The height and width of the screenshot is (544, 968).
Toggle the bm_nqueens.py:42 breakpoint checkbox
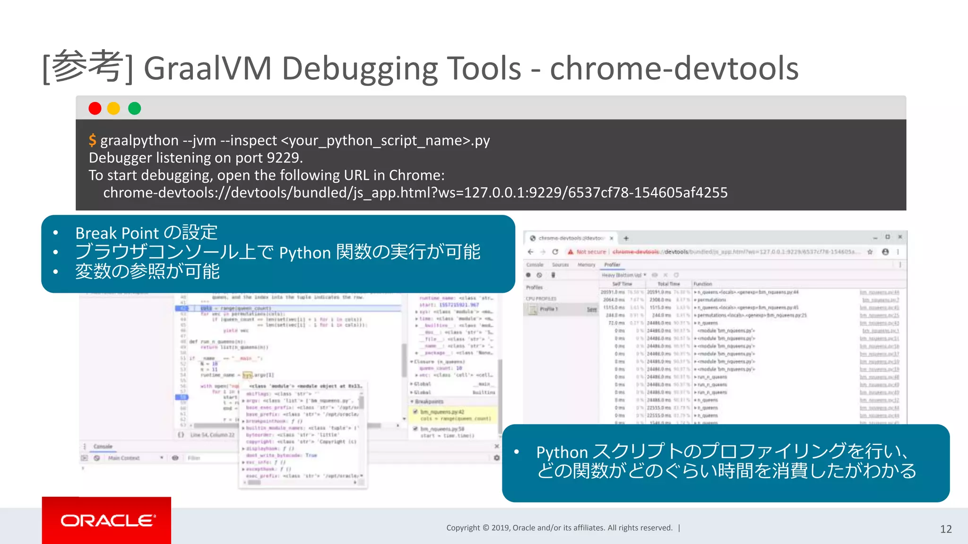415,412
